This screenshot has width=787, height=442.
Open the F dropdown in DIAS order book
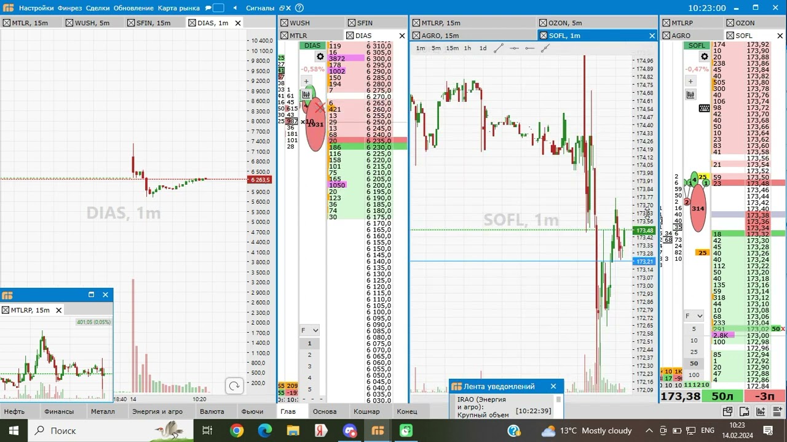tap(309, 330)
